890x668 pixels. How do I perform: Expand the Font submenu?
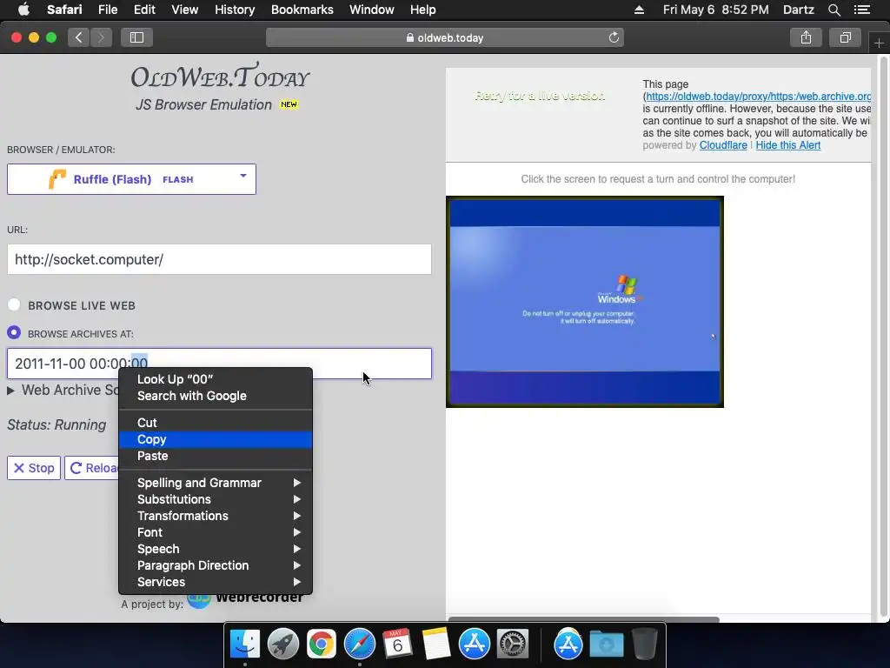(x=216, y=532)
